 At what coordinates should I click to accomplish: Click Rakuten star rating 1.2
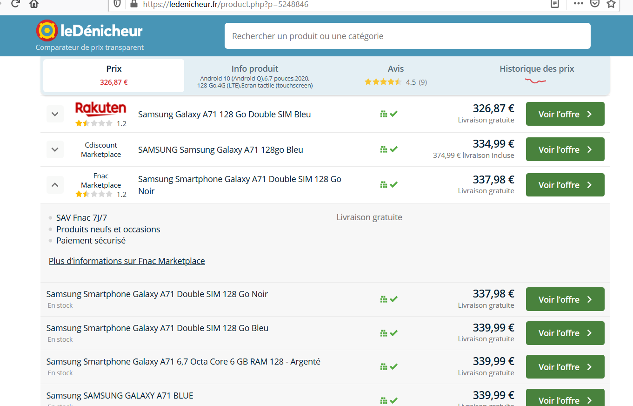tap(101, 123)
